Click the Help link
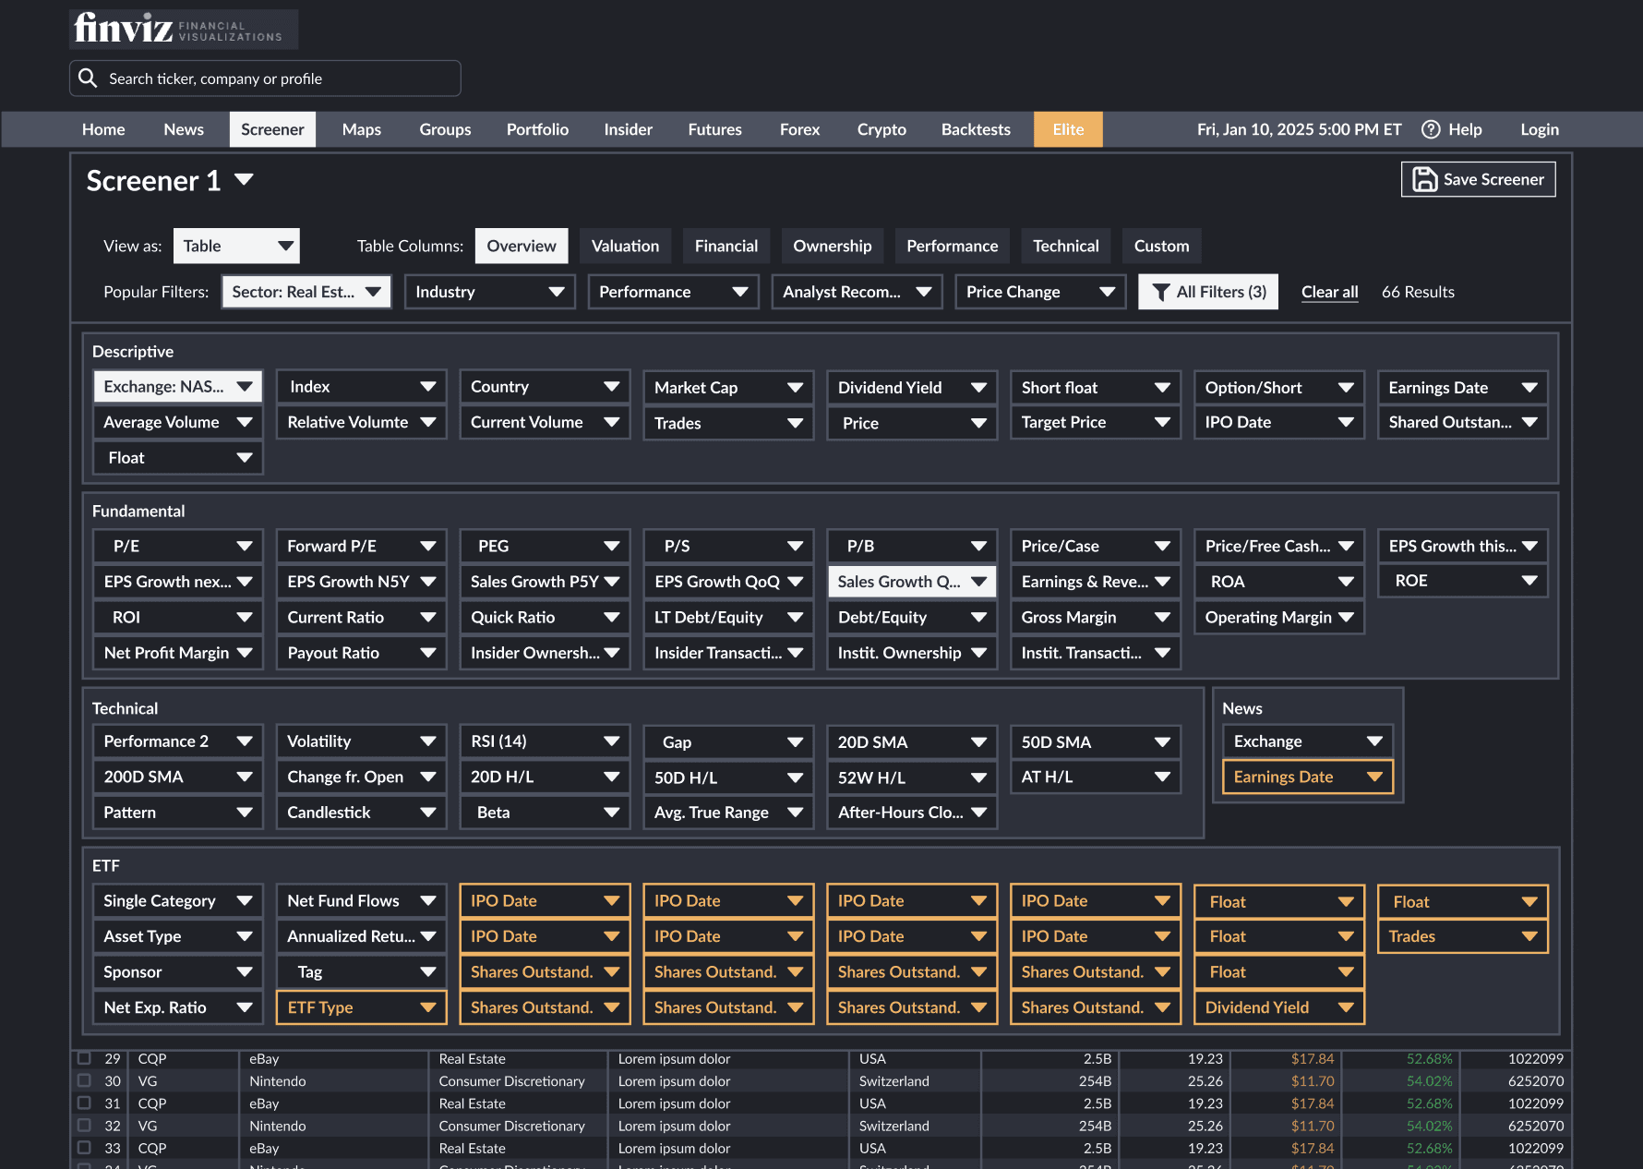Viewport: 1643px width, 1169px height. (1465, 129)
